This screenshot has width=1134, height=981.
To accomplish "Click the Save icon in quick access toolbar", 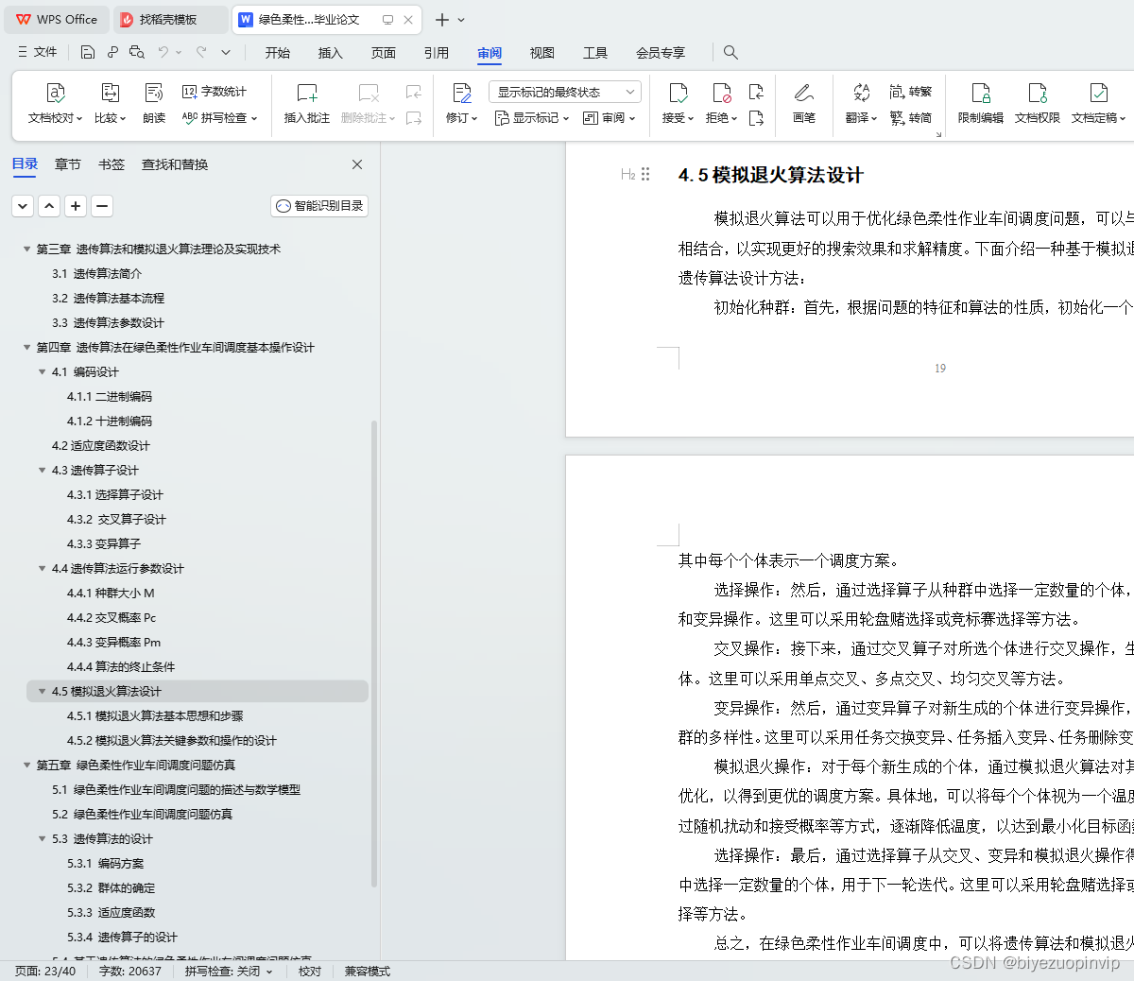I will click(87, 52).
